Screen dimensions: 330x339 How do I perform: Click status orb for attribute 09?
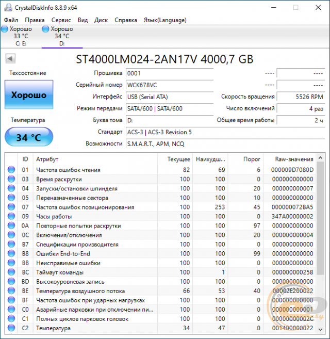[x=11, y=216]
